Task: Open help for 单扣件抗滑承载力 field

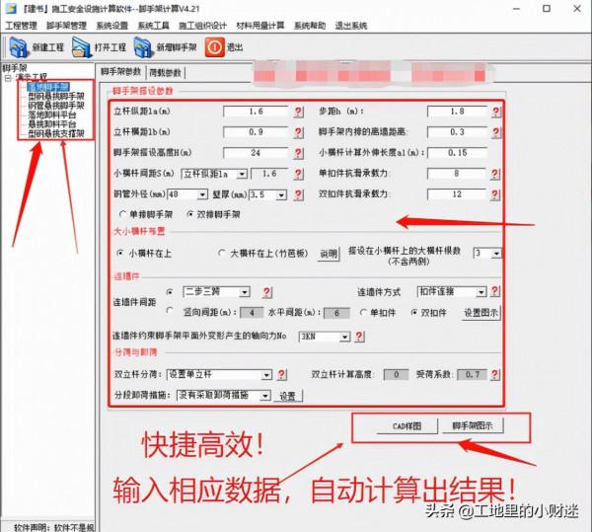Action: [495, 174]
